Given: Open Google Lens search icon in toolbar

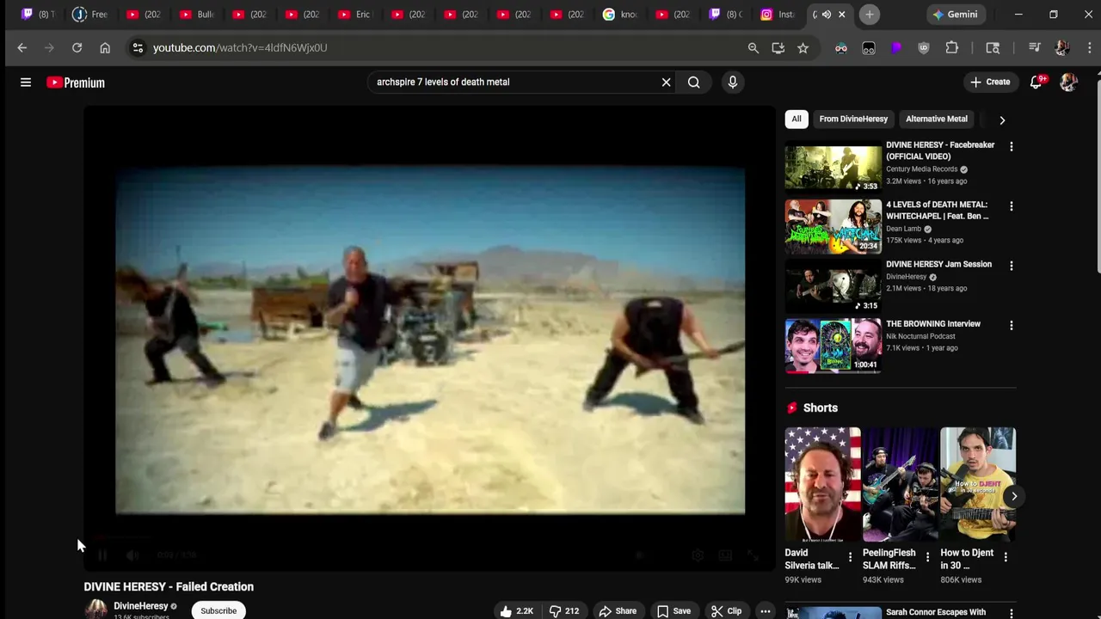Looking at the screenshot, I should click(993, 48).
